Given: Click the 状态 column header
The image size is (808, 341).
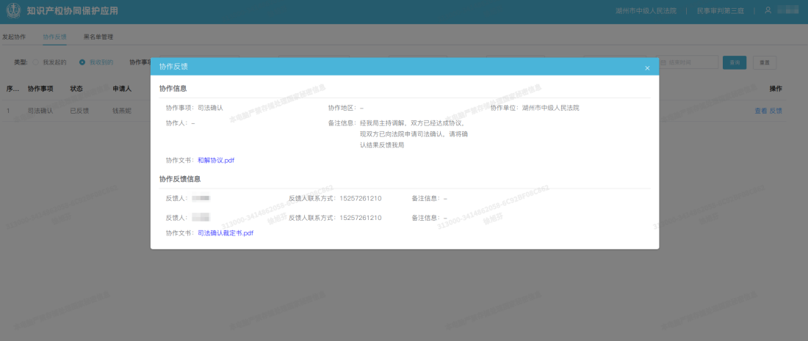Looking at the screenshot, I should (76, 89).
